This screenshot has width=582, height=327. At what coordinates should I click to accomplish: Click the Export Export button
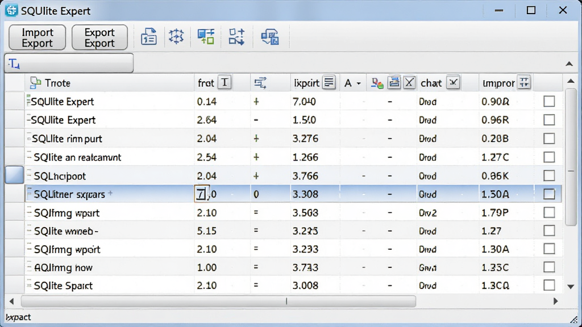99,37
